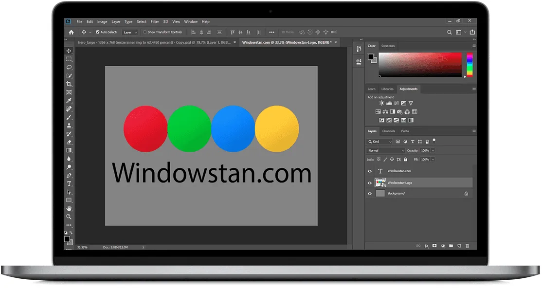Click the layer effects fx icon

pos(426,246)
